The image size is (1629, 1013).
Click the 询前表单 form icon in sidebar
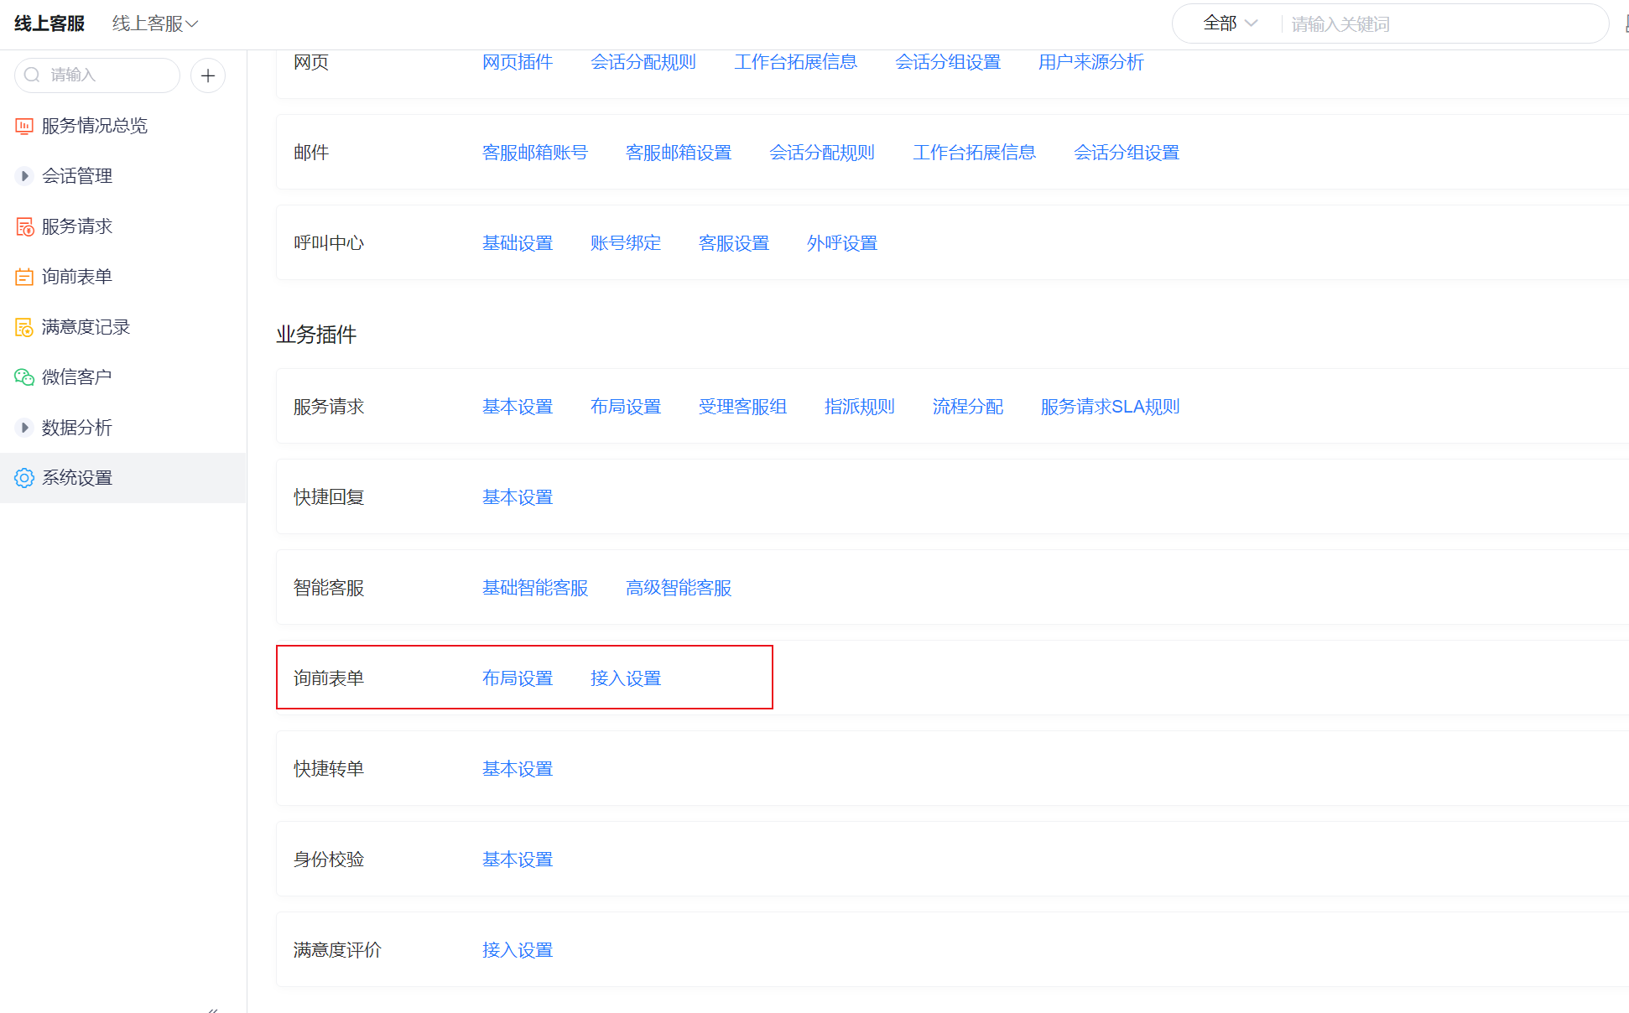[x=24, y=277]
